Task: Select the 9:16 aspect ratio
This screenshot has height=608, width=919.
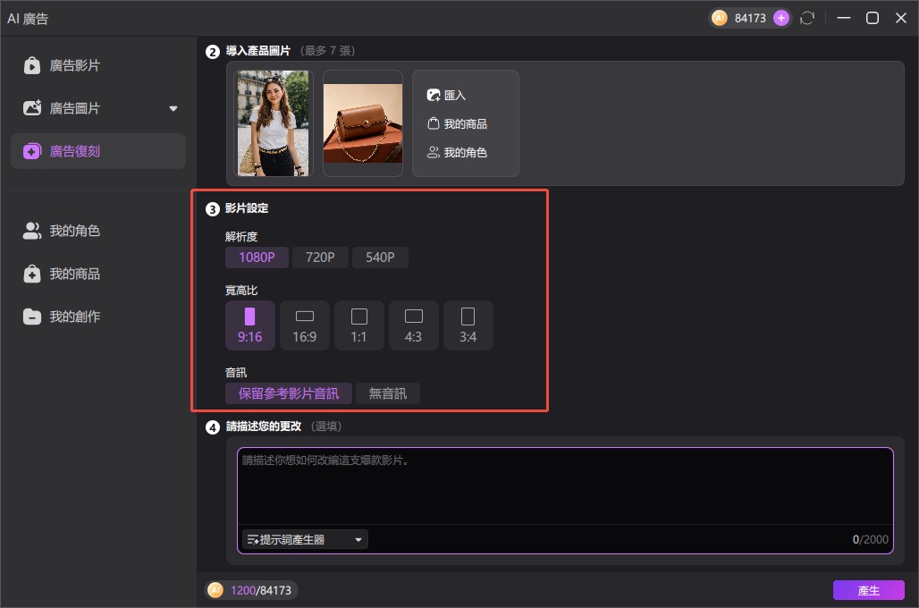Action: 249,325
